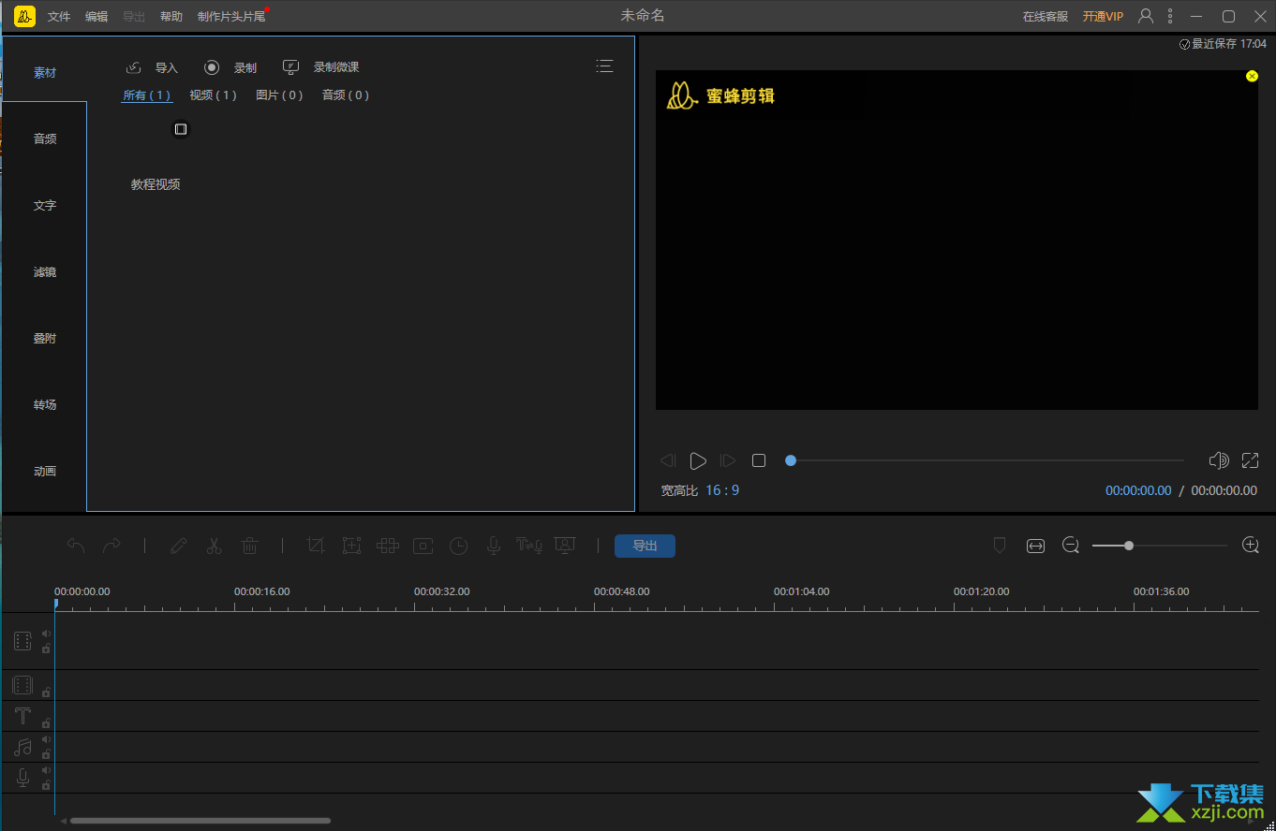Select the mosaic tool

[x=388, y=546]
